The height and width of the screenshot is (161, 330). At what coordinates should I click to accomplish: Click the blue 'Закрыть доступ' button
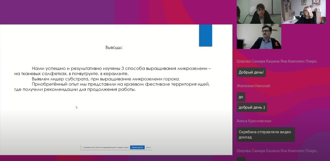click(137, 147)
